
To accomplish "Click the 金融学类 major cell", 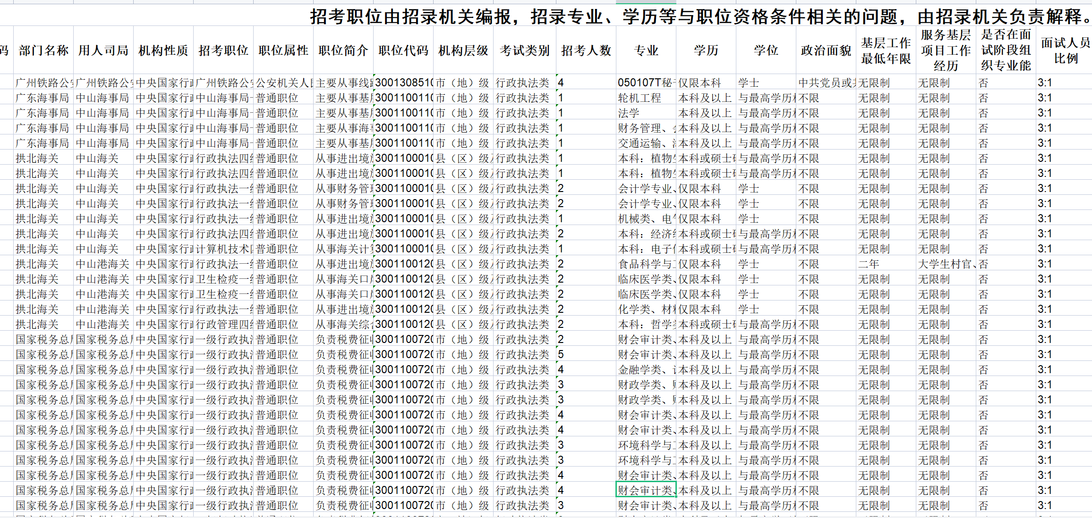I will 645,370.
